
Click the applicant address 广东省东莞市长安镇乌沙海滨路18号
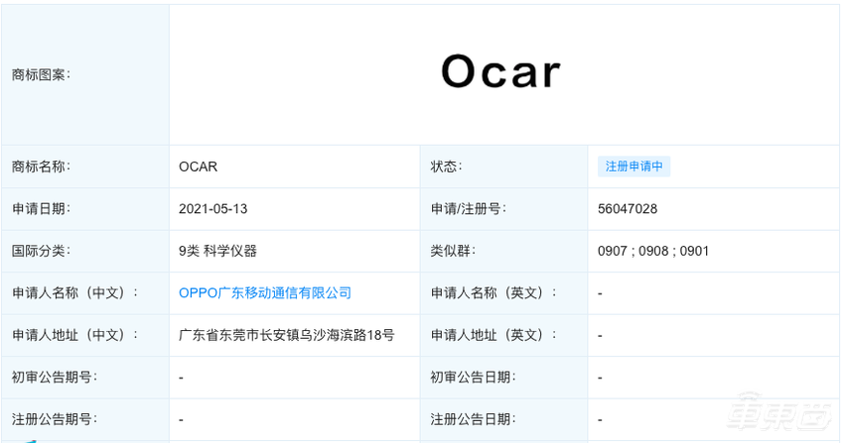pos(286,335)
